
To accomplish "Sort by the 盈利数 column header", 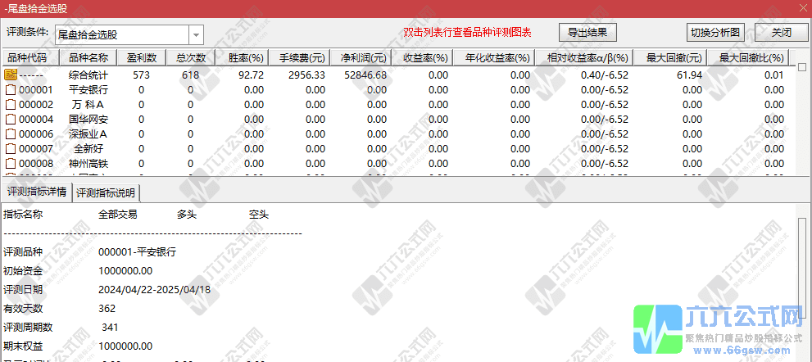I will [x=142, y=58].
